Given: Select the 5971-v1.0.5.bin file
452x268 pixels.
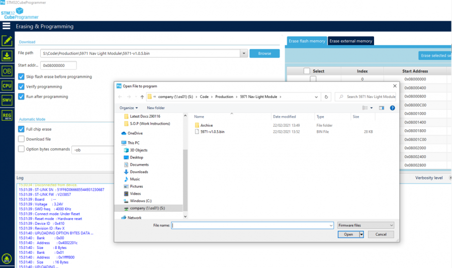Looking at the screenshot, I should [x=213, y=132].
